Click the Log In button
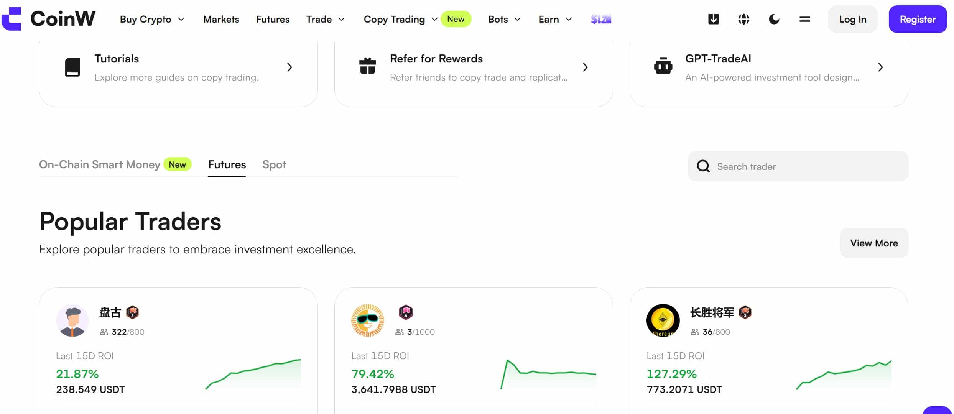The image size is (954, 414). coord(853,19)
